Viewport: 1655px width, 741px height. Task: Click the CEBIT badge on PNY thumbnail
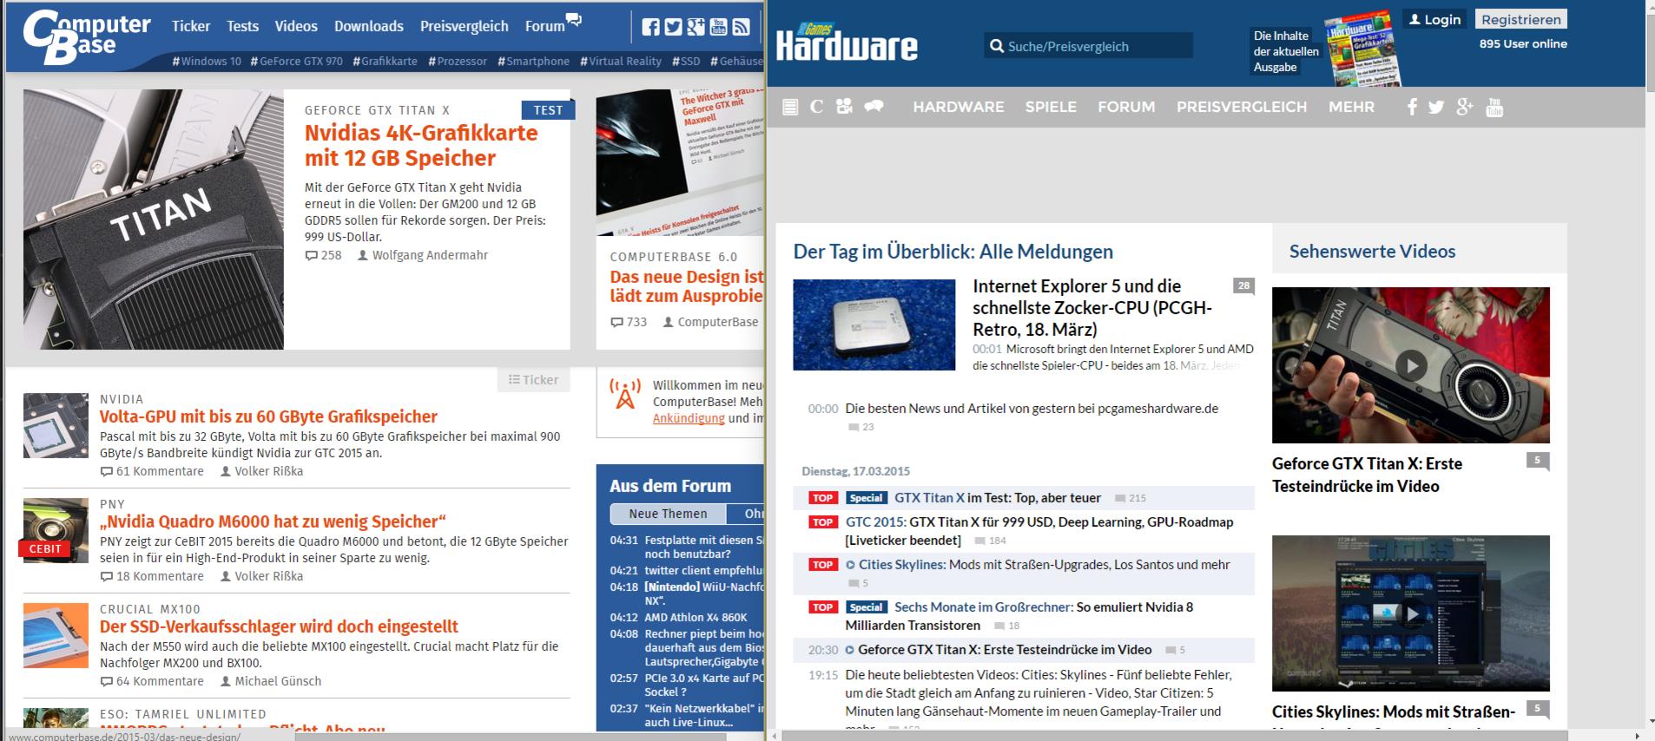click(x=45, y=548)
